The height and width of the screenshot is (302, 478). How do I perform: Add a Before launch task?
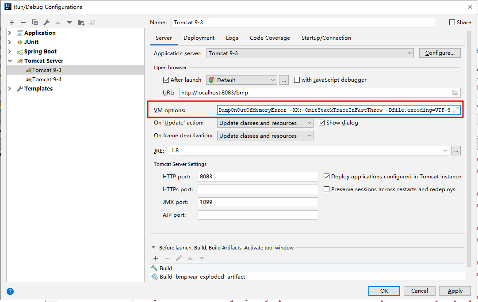tap(156, 258)
